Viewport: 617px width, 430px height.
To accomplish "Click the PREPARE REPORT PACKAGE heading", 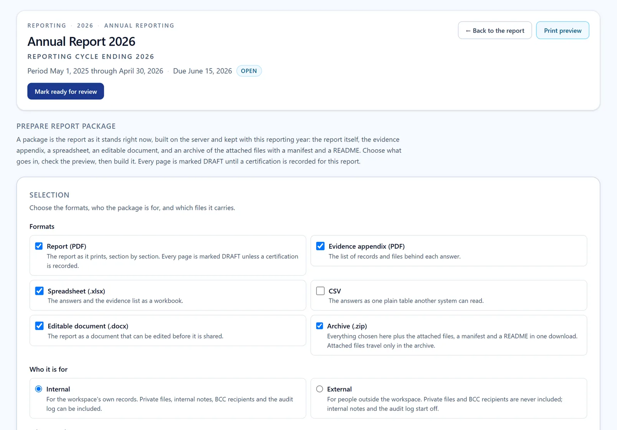I will click(x=66, y=126).
